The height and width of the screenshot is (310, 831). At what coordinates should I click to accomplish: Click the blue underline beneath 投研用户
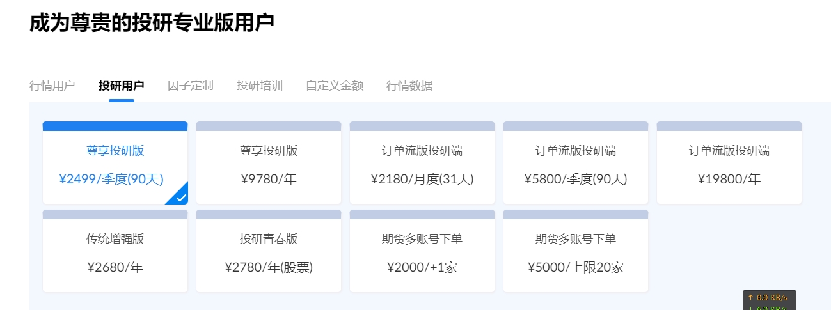[122, 100]
